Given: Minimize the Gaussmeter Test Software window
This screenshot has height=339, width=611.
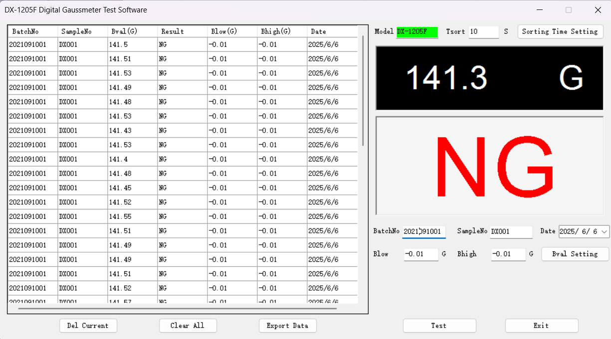Looking at the screenshot, I should coord(539,10).
